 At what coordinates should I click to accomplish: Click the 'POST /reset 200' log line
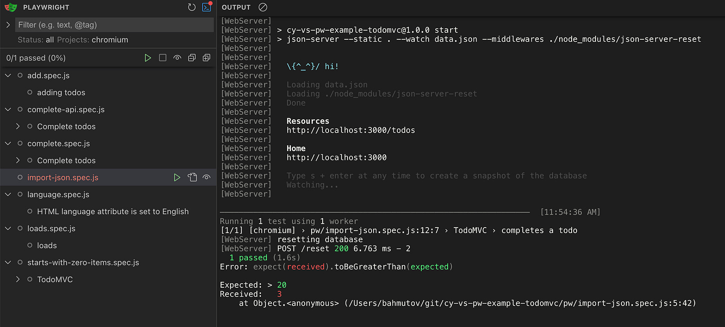315,248
